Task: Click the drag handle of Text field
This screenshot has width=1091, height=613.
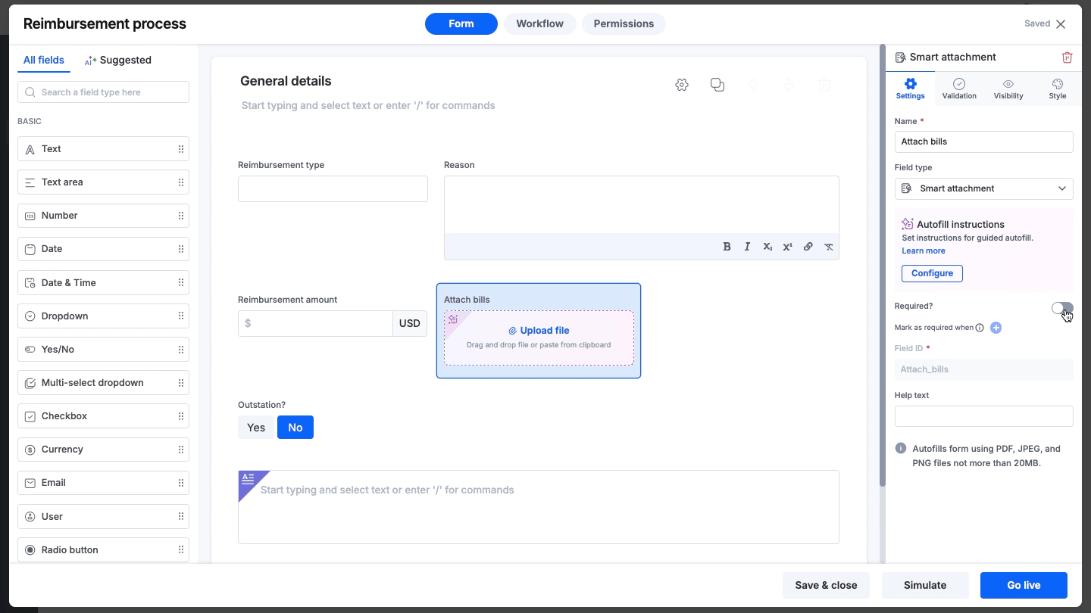Action: [181, 149]
